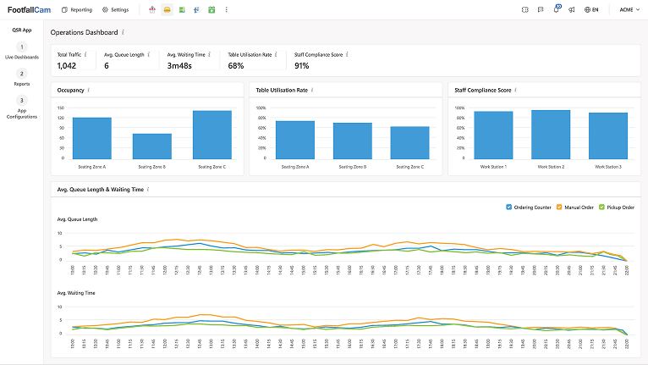Click info icon next to Occupancy title
The height and width of the screenshot is (365, 648).
click(89, 89)
